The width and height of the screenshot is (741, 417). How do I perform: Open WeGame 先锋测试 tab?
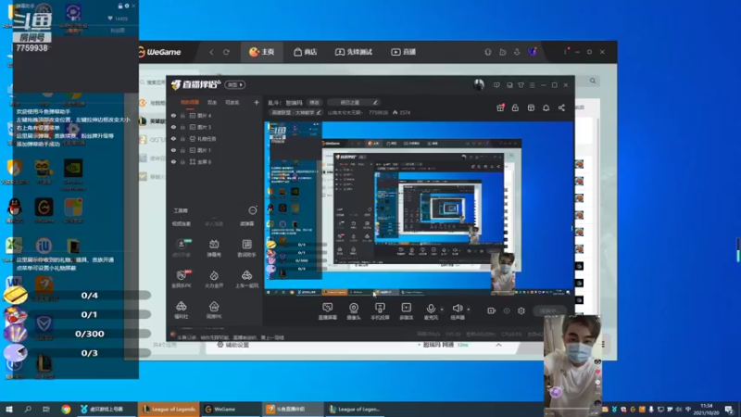[354, 52]
